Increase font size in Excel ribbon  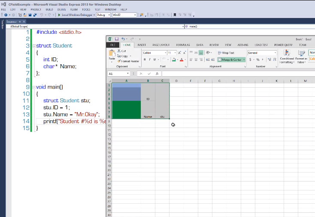[179, 53]
